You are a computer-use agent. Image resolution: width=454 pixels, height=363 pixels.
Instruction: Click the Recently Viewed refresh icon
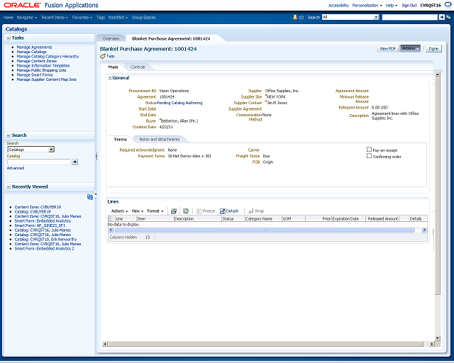(x=90, y=197)
